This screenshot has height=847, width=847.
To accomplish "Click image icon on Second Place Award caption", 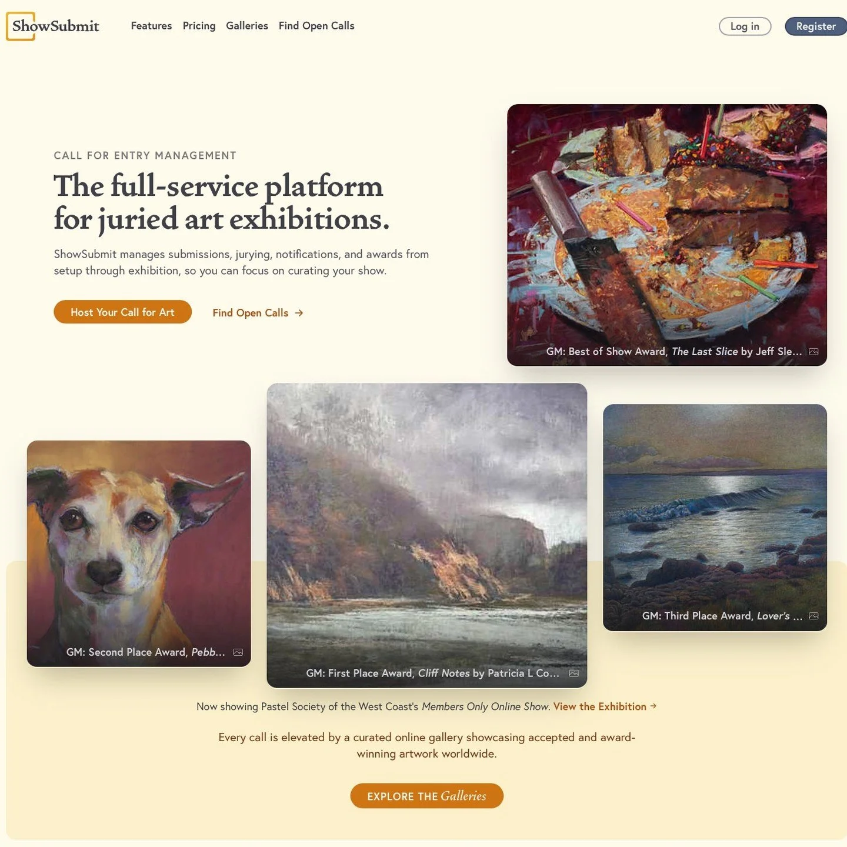I will 238,652.
